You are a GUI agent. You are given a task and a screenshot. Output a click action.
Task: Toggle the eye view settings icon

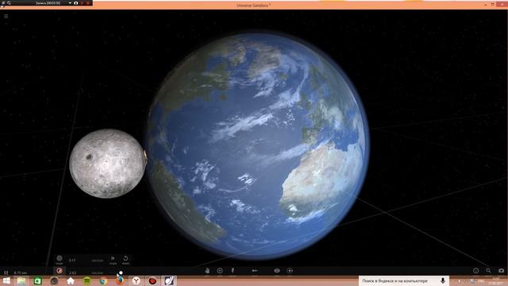coord(277,270)
